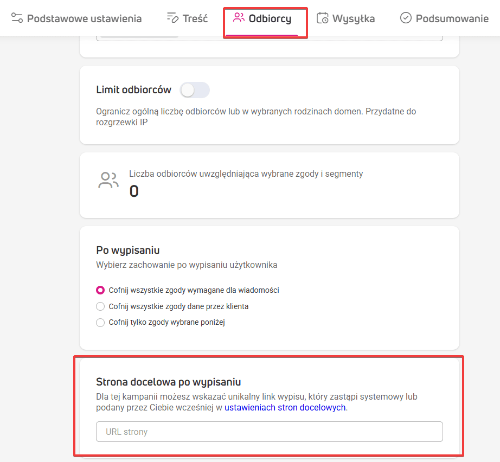Click the pencil-lines icon next to Treść
The width and height of the screenshot is (500, 462).
(x=172, y=18)
